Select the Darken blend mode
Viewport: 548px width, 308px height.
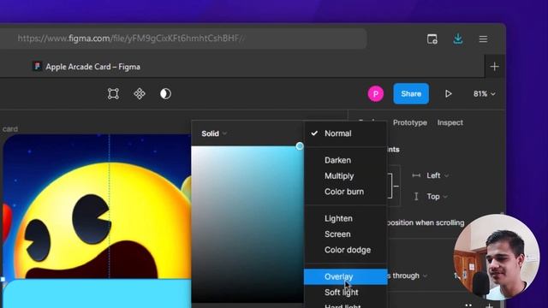click(346, 160)
